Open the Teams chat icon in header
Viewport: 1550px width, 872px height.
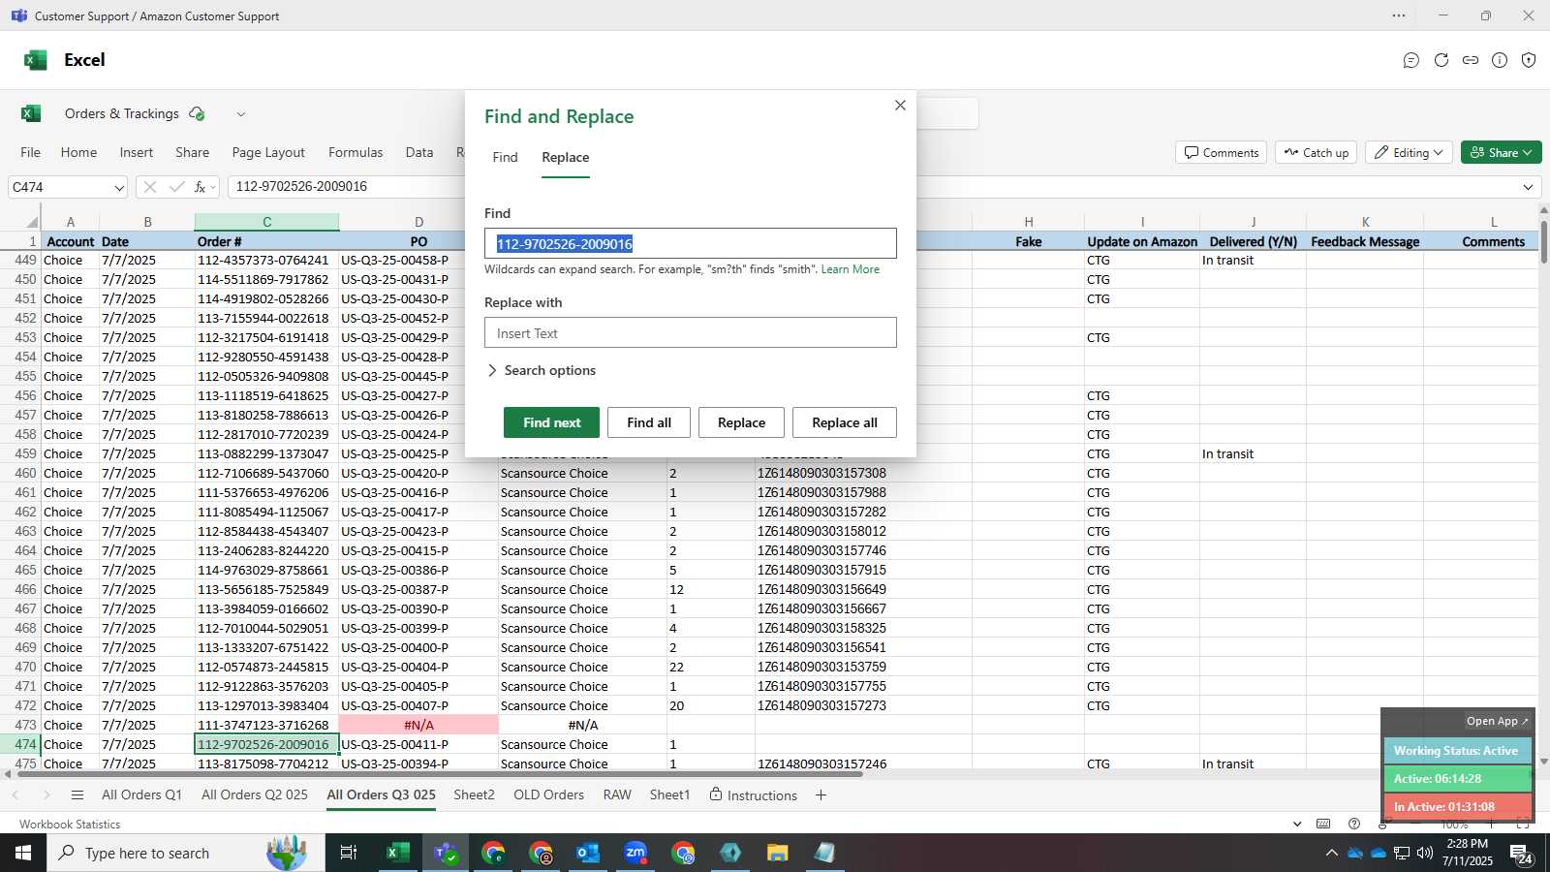pos(1411,60)
